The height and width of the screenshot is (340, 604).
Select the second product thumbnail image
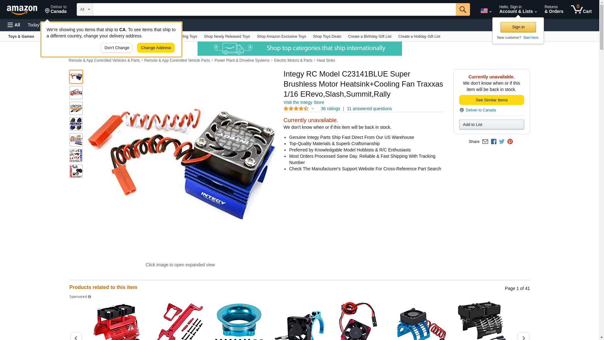pos(76,93)
